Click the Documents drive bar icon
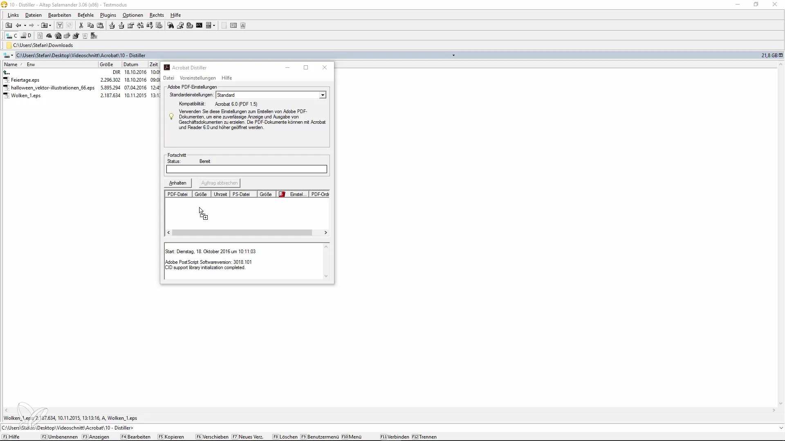 click(x=40, y=36)
